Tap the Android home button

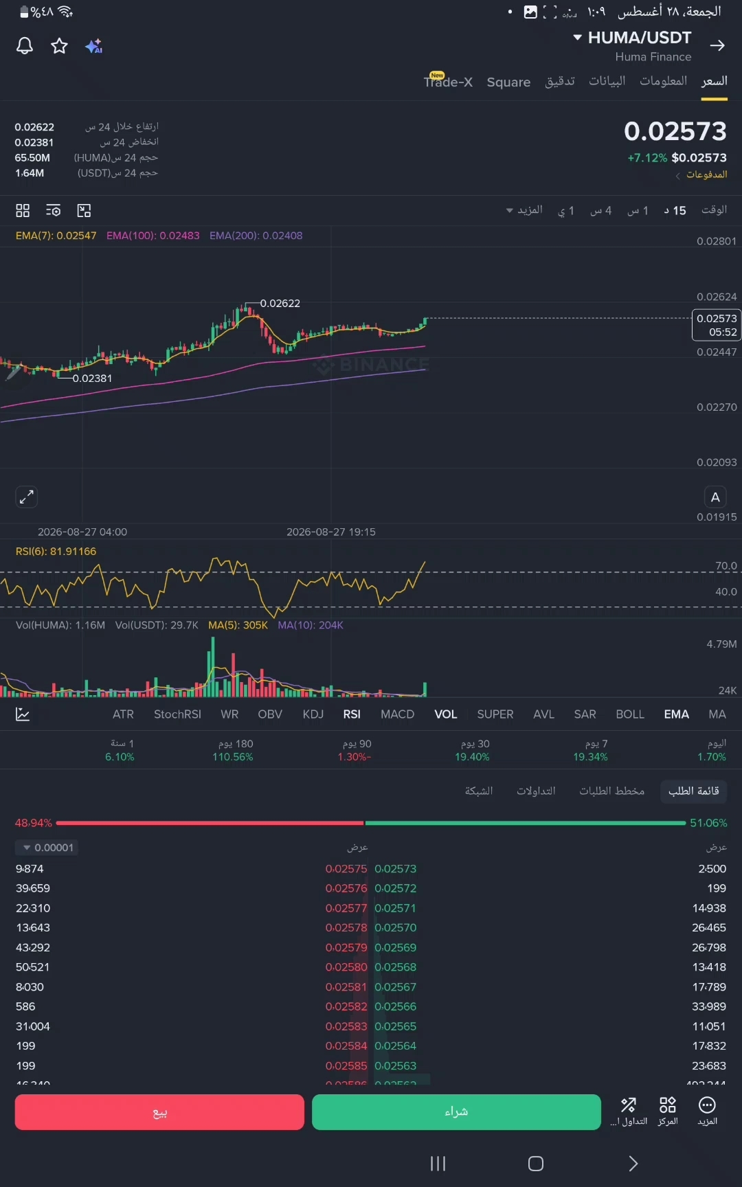click(536, 1164)
